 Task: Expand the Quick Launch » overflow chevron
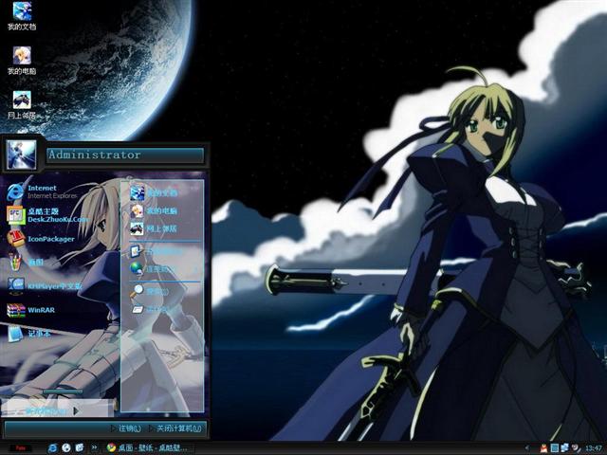pyautogui.click(x=94, y=447)
